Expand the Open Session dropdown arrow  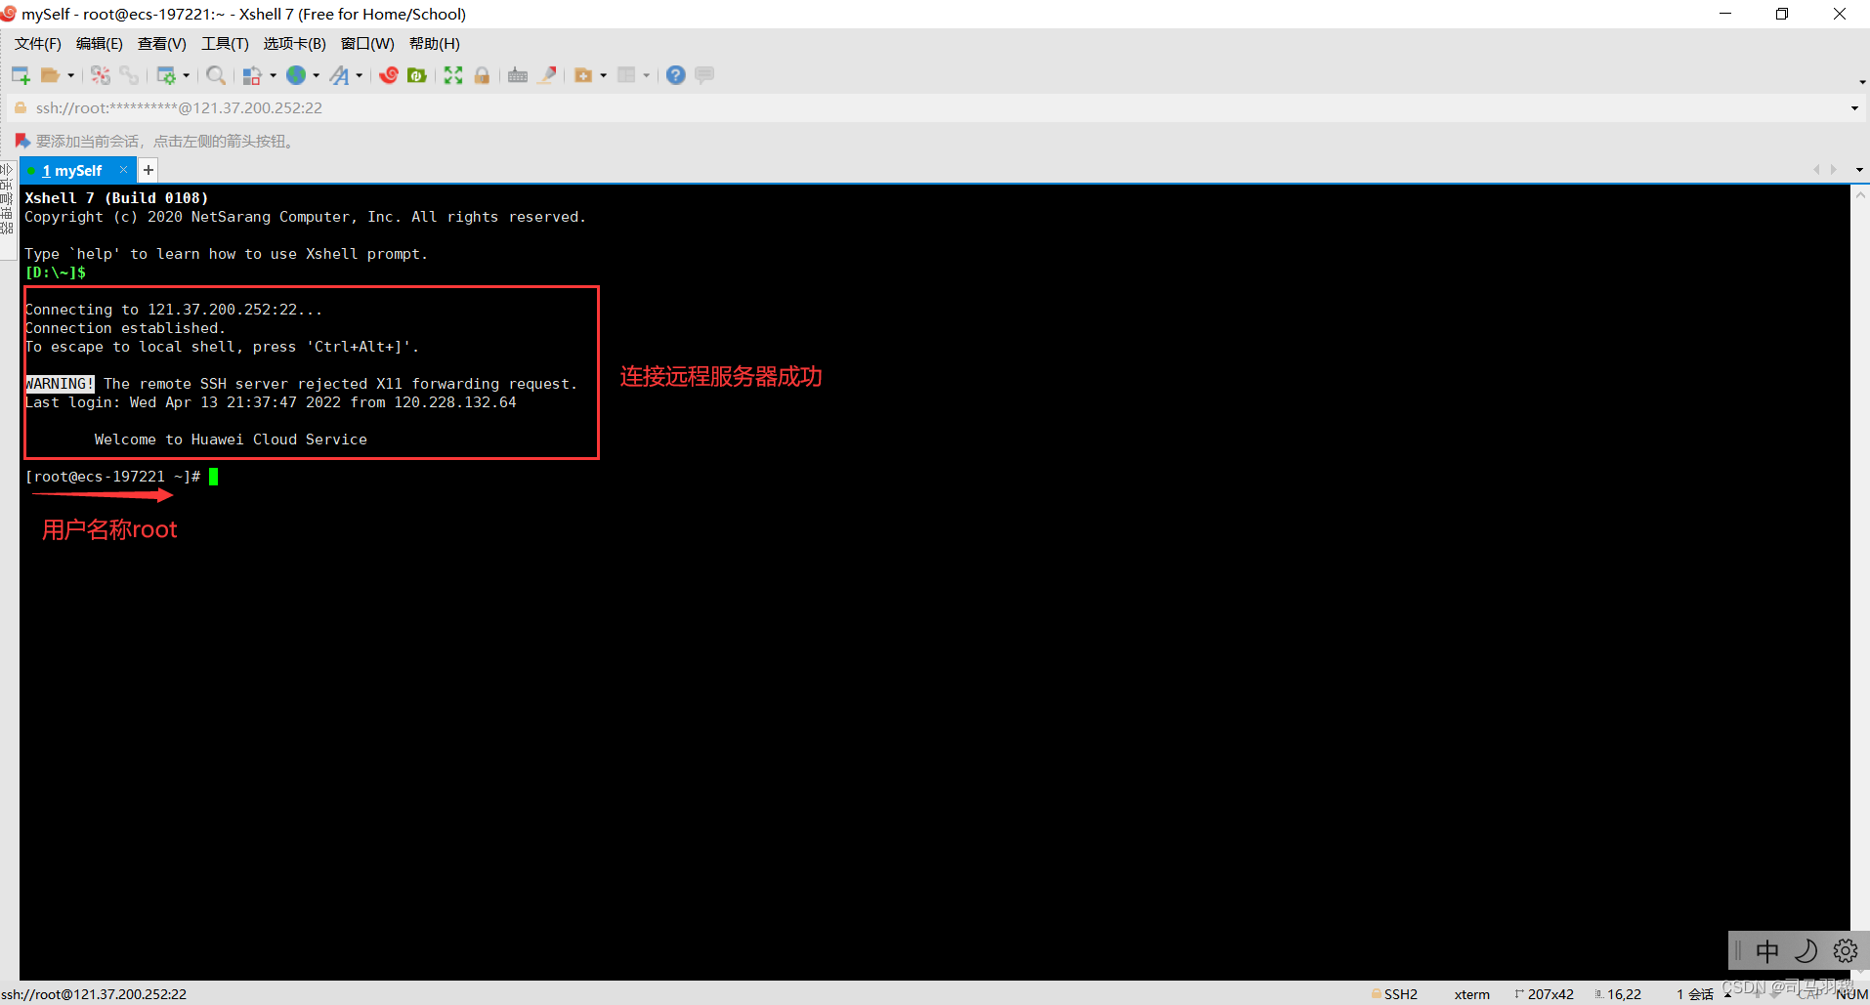pos(70,75)
